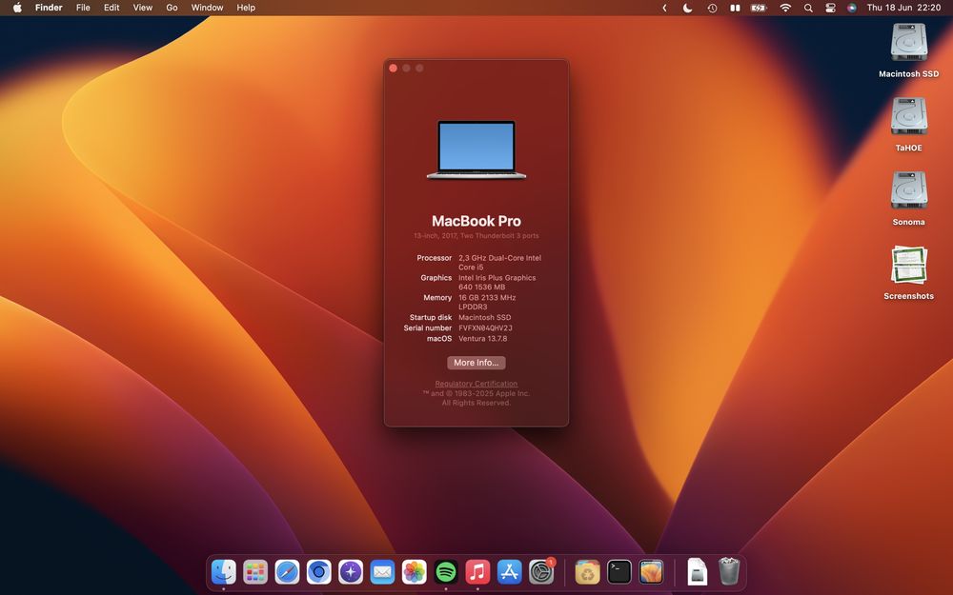953x595 pixels.
Task: Open Mail from the Dock
Action: (x=382, y=572)
